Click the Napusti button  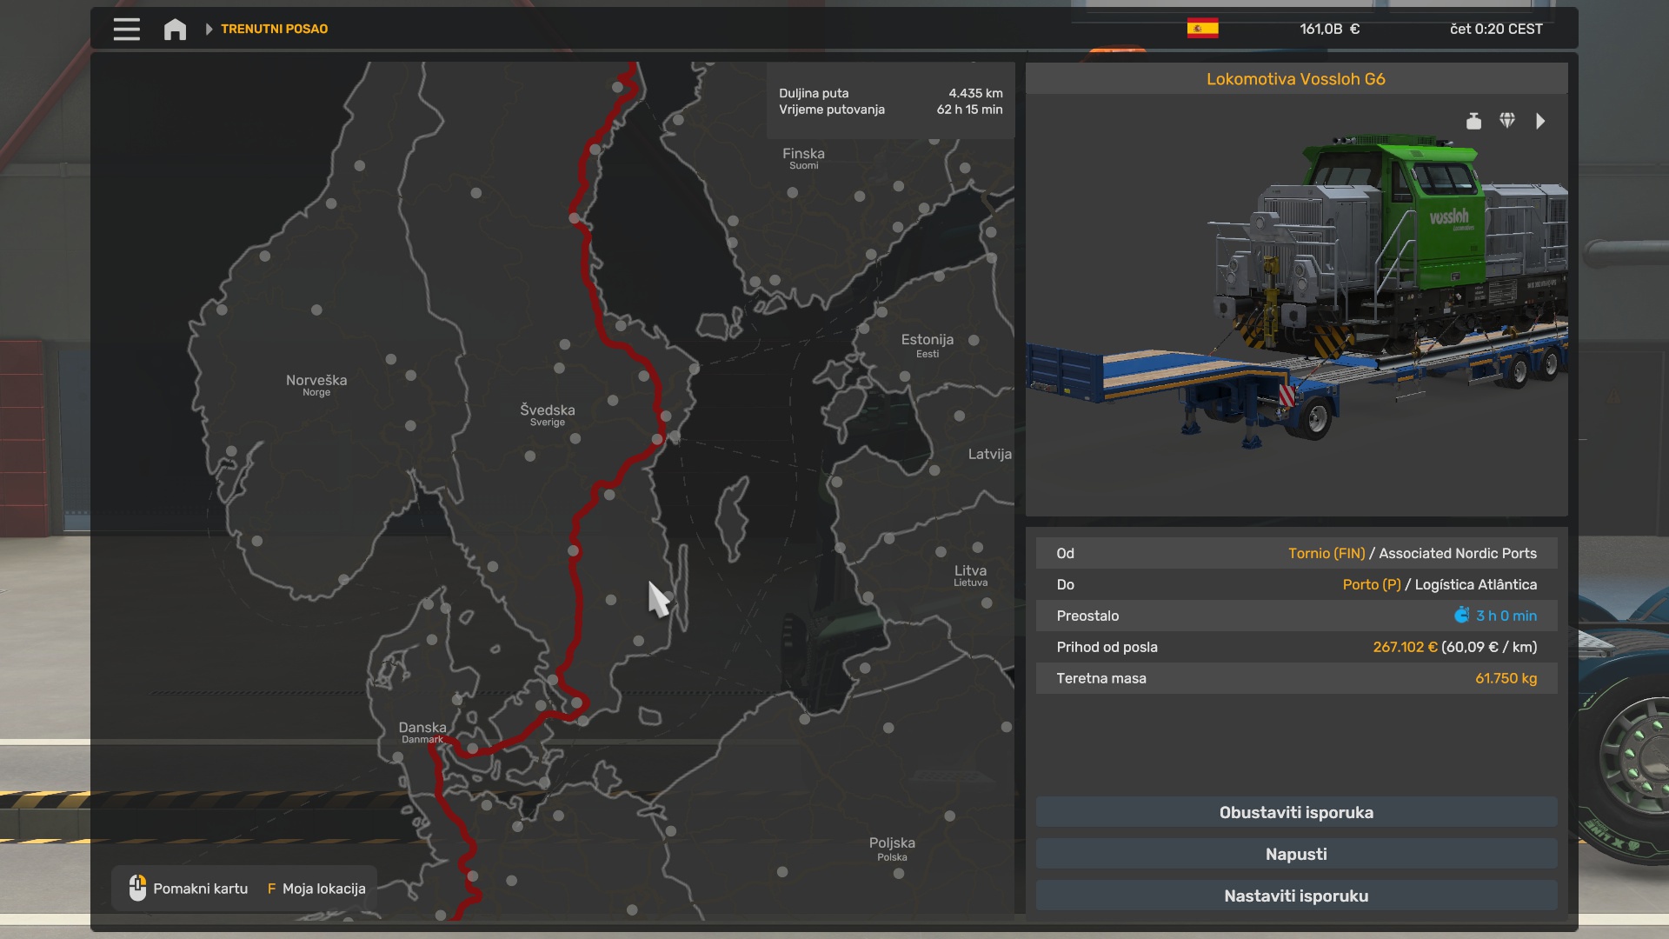[1296, 854]
